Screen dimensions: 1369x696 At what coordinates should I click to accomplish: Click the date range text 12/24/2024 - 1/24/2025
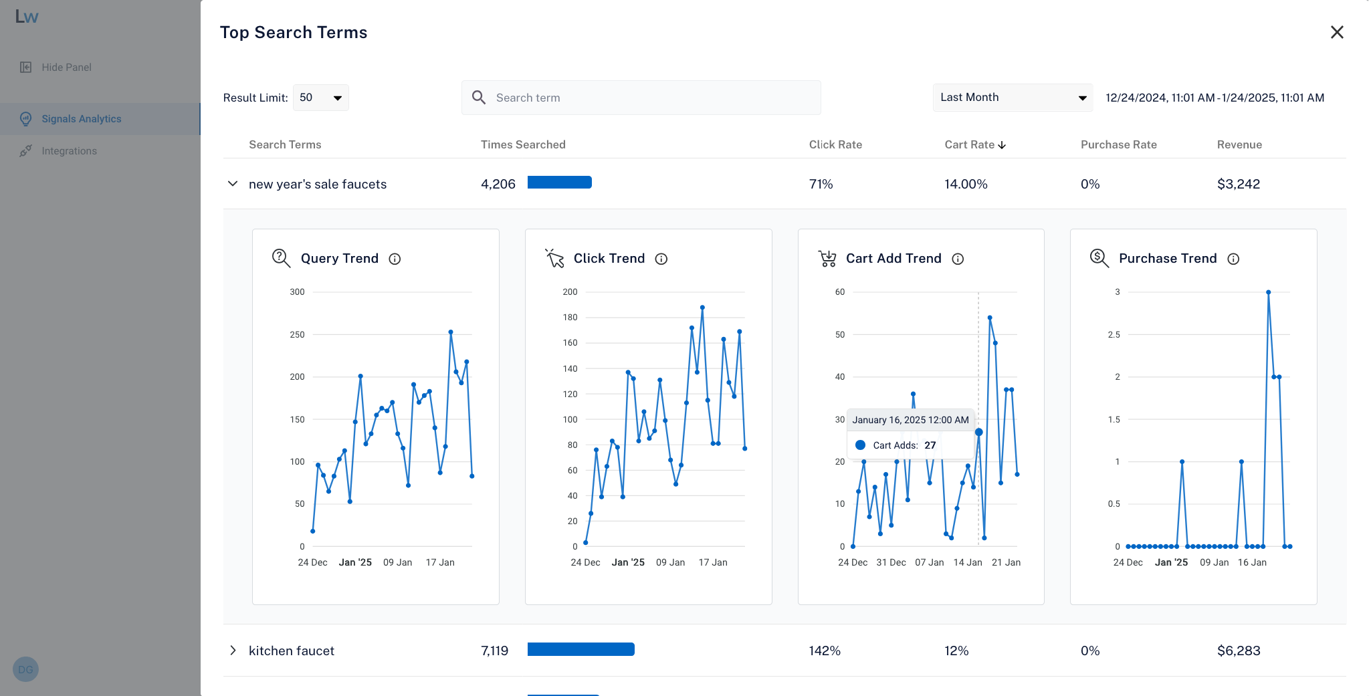click(1215, 98)
